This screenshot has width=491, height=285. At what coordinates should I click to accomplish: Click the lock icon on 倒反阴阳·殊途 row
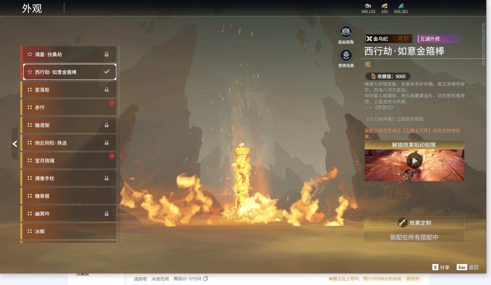tap(107, 143)
